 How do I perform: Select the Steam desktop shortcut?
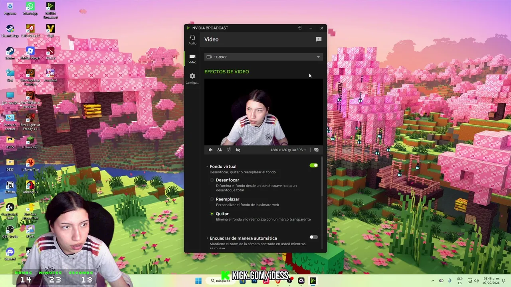[x=10, y=53]
